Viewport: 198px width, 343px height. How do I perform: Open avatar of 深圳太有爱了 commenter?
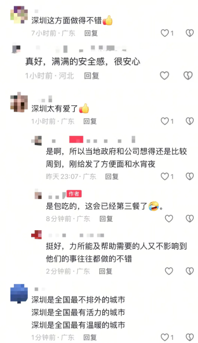[19, 102]
